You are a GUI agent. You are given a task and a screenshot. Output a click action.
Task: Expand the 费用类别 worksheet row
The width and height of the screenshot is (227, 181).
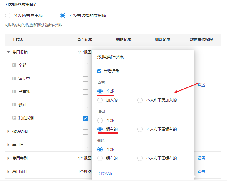point(9,158)
